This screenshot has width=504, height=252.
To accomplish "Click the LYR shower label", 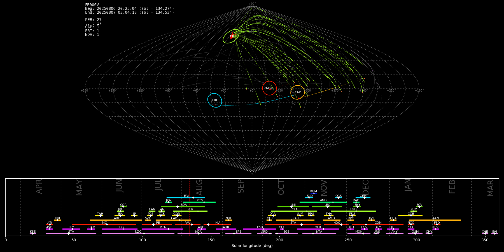I will (x=49, y=223).
